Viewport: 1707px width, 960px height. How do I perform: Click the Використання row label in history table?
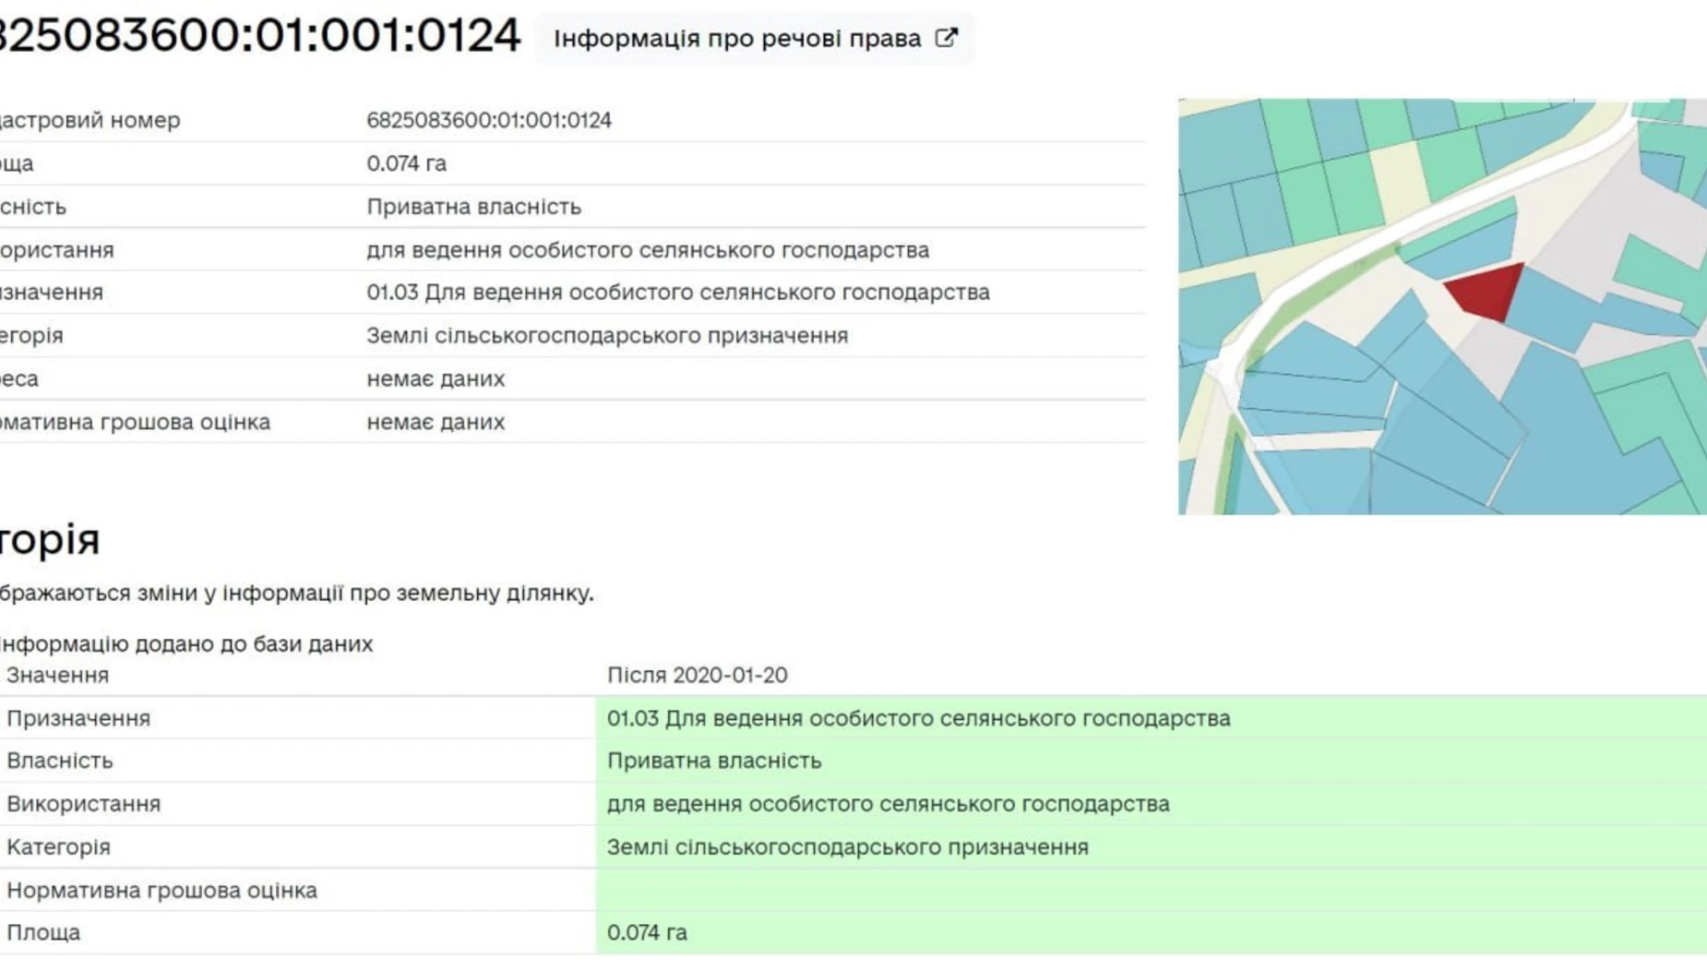pos(83,804)
